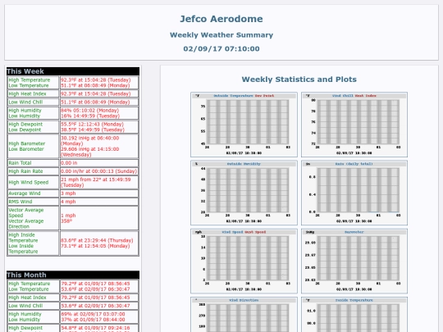
Task: Click the RMS Wind label
Action: 21,202
